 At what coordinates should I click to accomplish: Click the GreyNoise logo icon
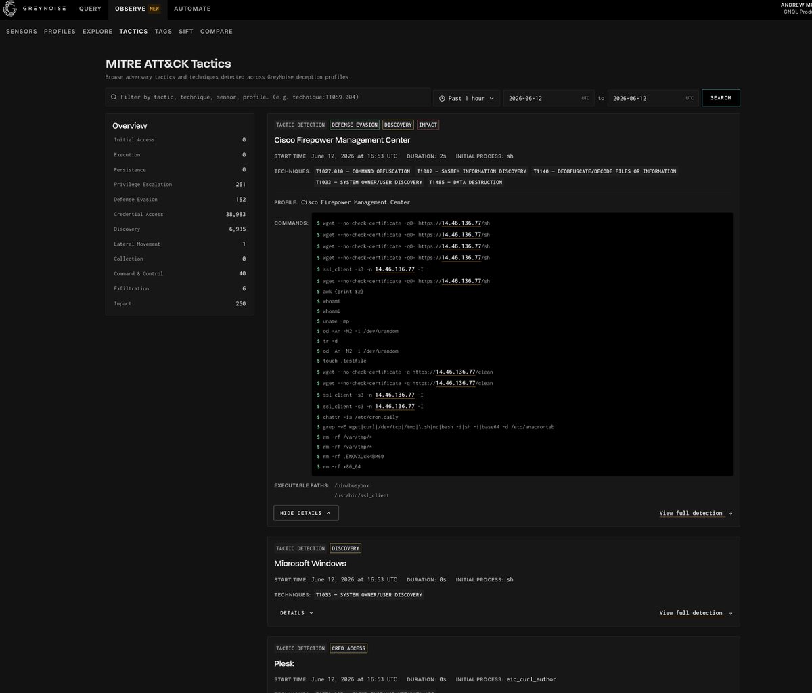(x=11, y=9)
